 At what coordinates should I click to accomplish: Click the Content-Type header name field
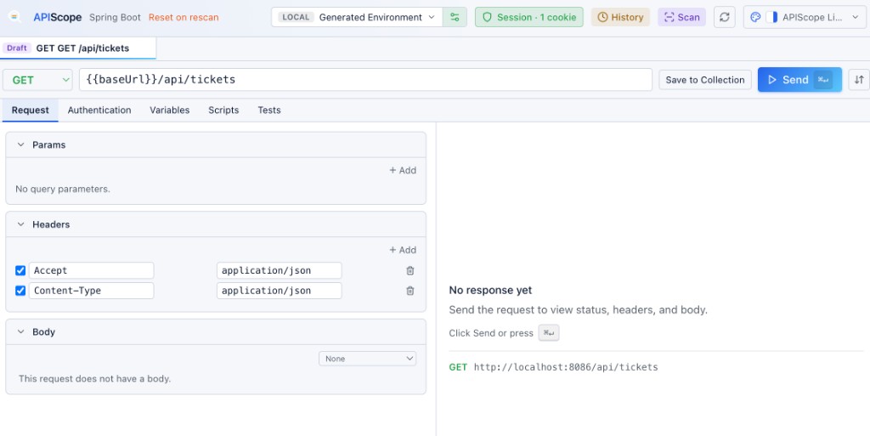coord(92,291)
